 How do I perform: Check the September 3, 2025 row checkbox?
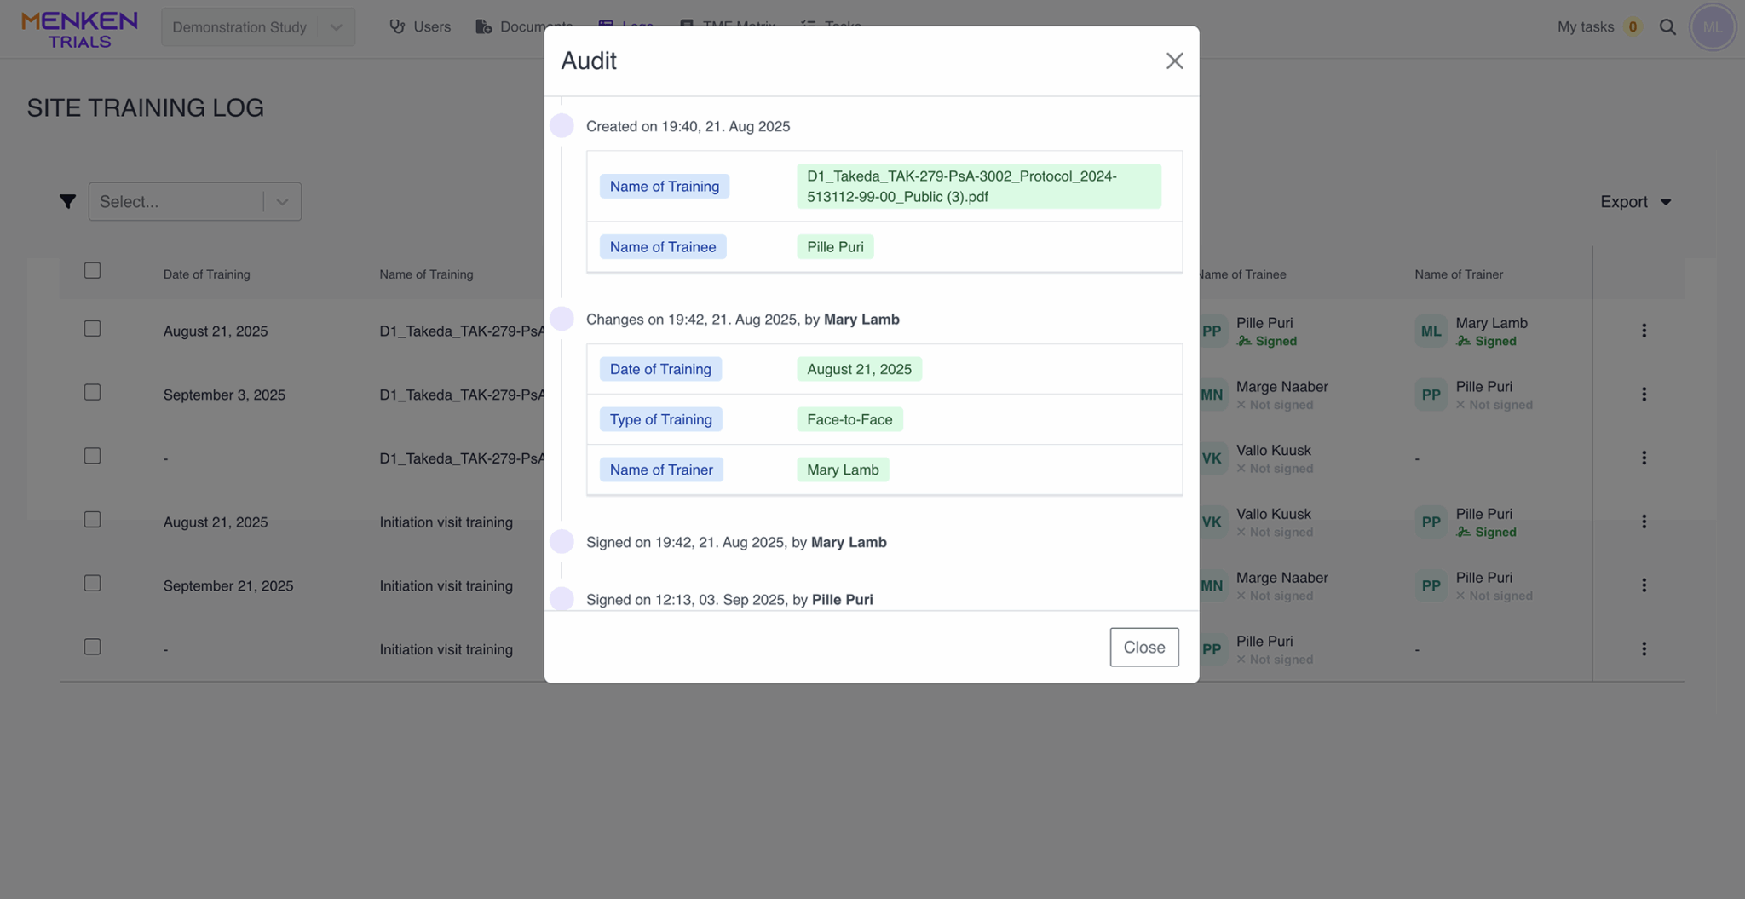click(93, 393)
